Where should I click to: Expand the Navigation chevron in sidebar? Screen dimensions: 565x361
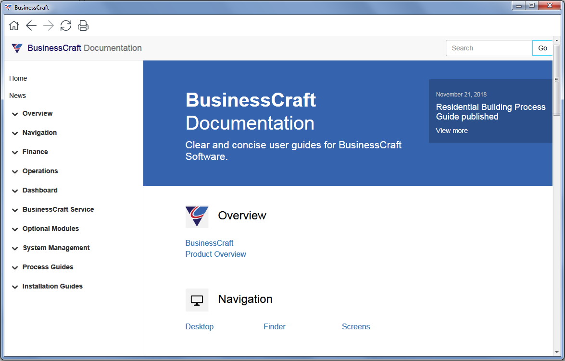pyautogui.click(x=15, y=133)
